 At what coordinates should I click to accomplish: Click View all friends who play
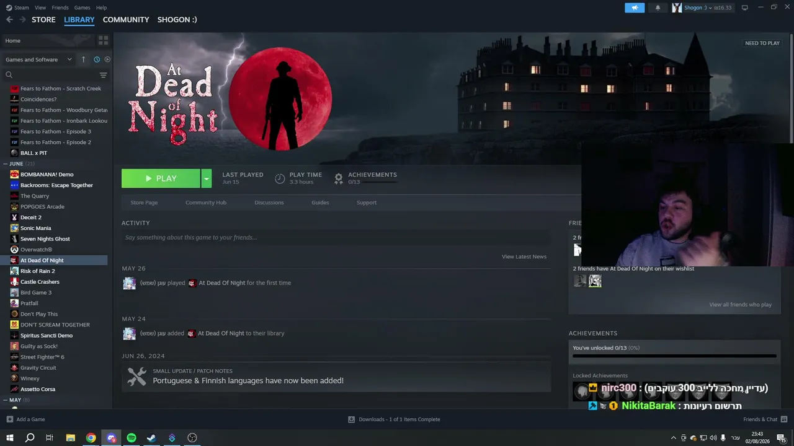coord(740,305)
